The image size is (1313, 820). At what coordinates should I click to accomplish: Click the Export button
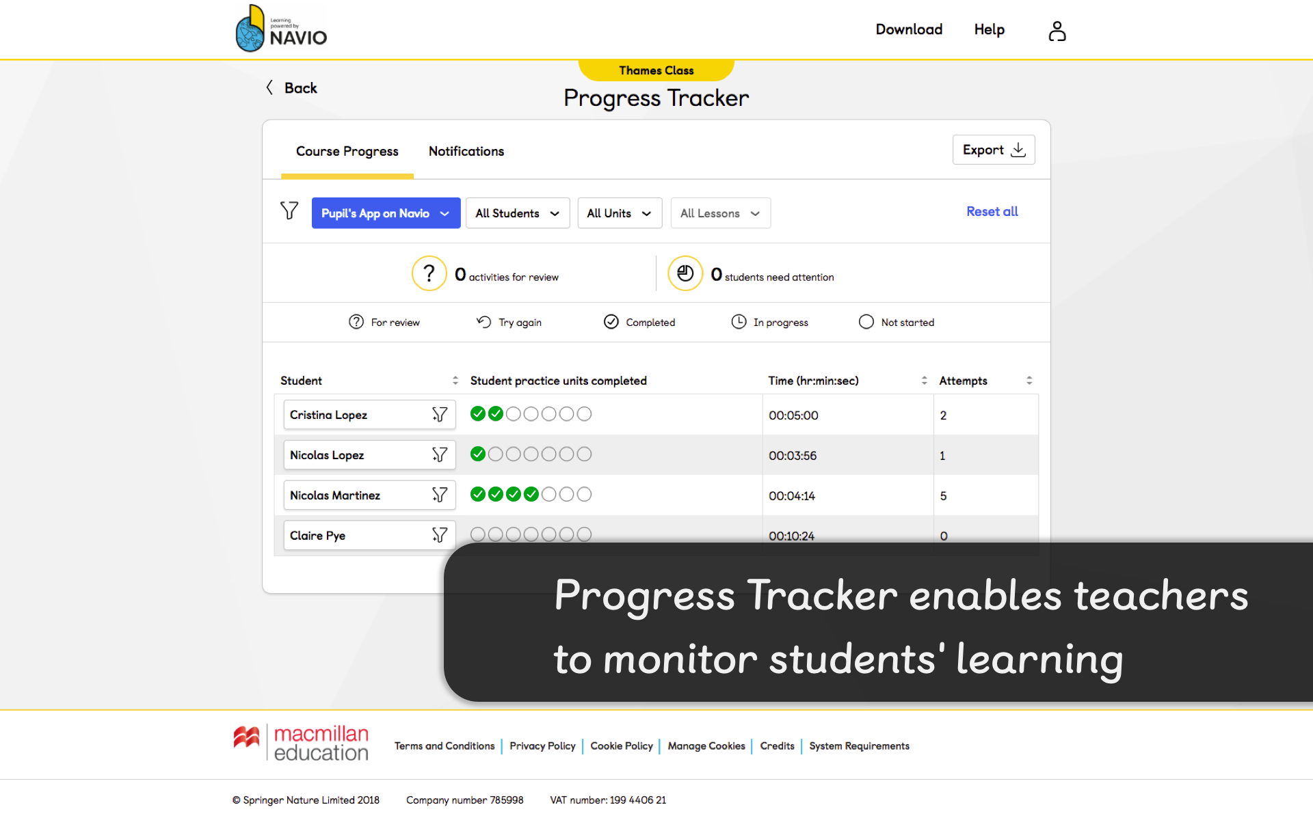[994, 150]
